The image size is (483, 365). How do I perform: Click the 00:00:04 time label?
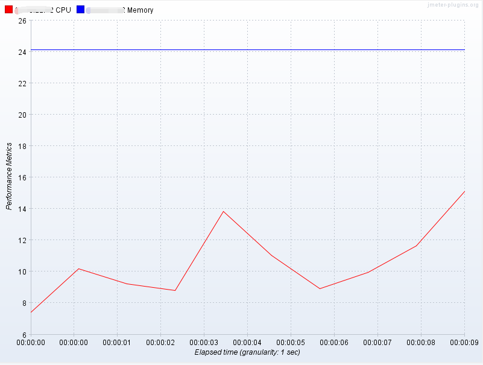pyautogui.click(x=247, y=343)
